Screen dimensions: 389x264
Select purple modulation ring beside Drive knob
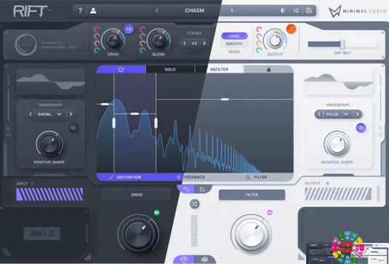pos(97,36)
